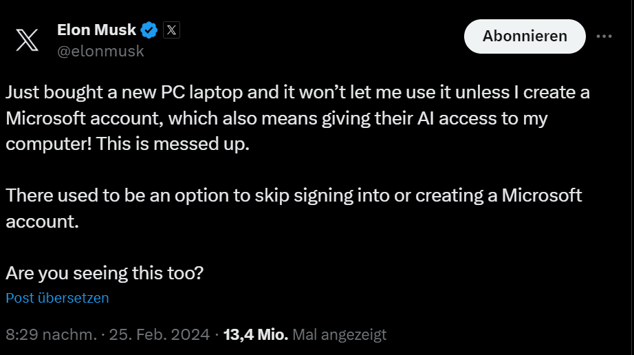Image resolution: width=634 pixels, height=355 pixels.
Task: Click the 25. Feb. 2024 date
Action: point(160,334)
